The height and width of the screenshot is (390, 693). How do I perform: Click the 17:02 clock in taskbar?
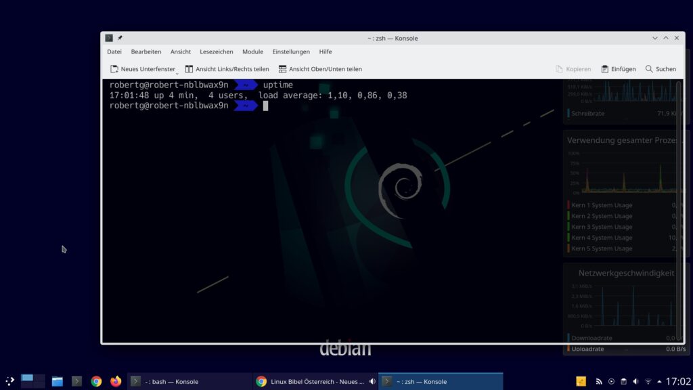[x=678, y=381]
